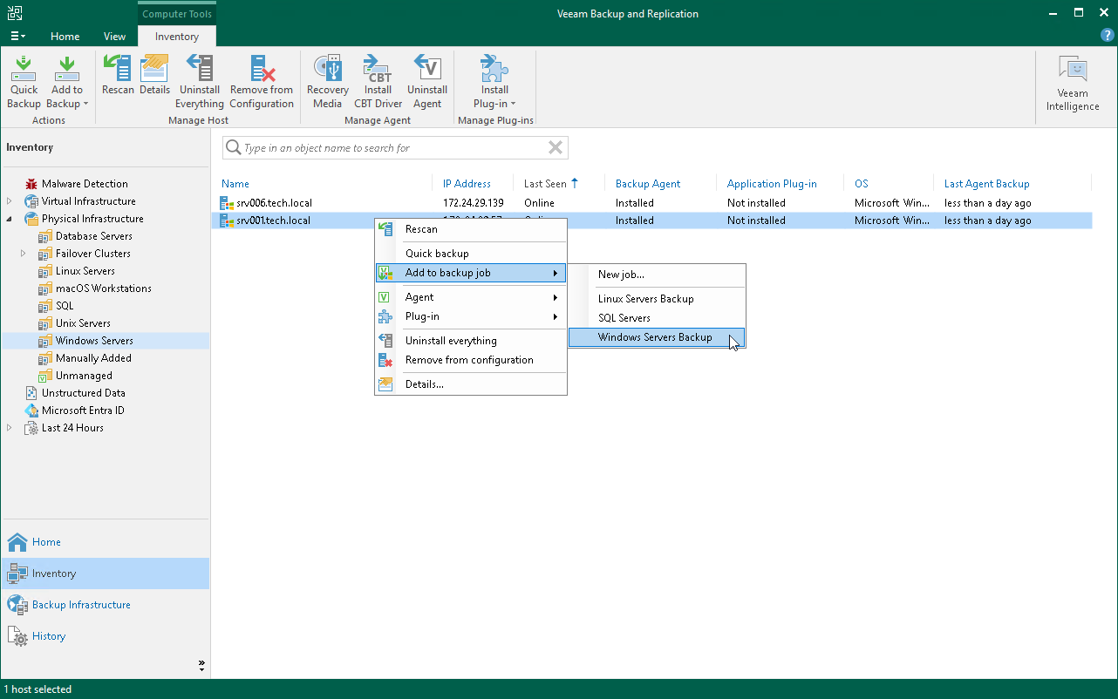The width and height of the screenshot is (1118, 699).
Task: Click Uninstall Everything in the ribbon
Action: coord(200,83)
